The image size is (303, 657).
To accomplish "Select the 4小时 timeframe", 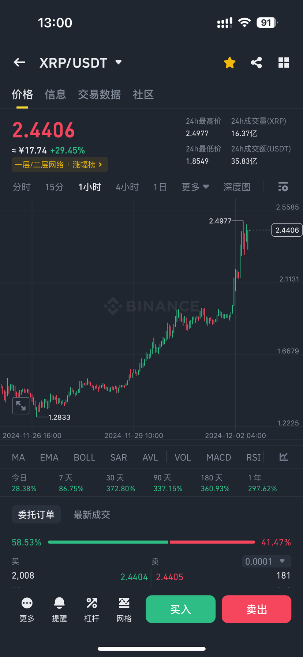I will click(x=127, y=187).
